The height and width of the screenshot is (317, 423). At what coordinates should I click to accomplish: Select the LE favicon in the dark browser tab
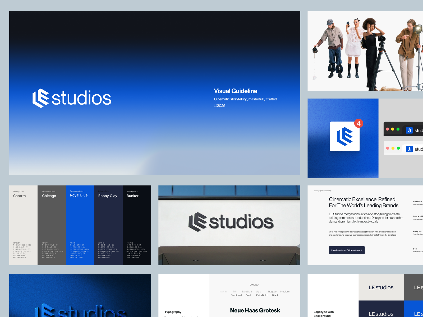[x=409, y=130]
